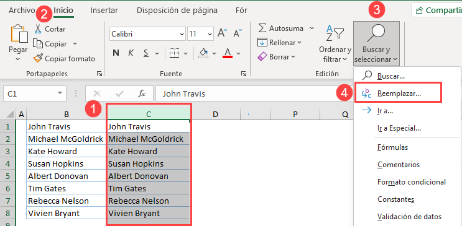Decrease font size with small A icon
Image resolution: width=462 pixels, height=226 pixels.
point(238,34)
